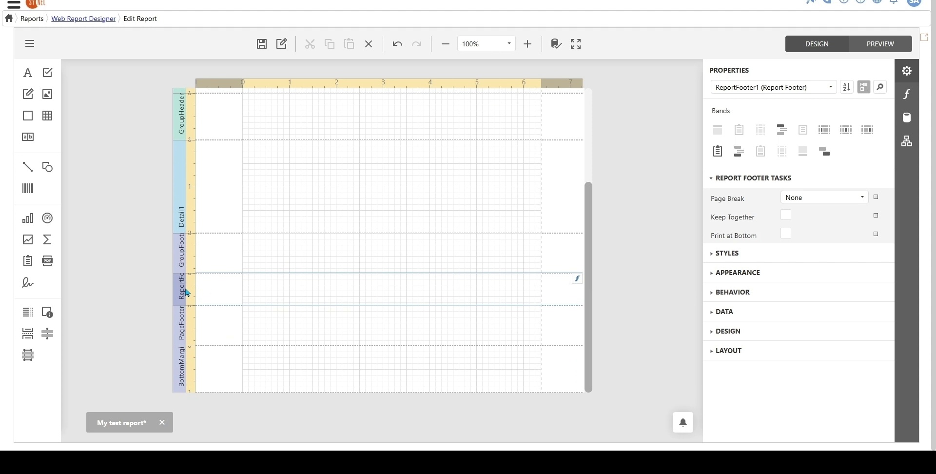Screen dimensions: 936x474
Task: Select the Label (A) toolbox control
Action: coord(28,73)
